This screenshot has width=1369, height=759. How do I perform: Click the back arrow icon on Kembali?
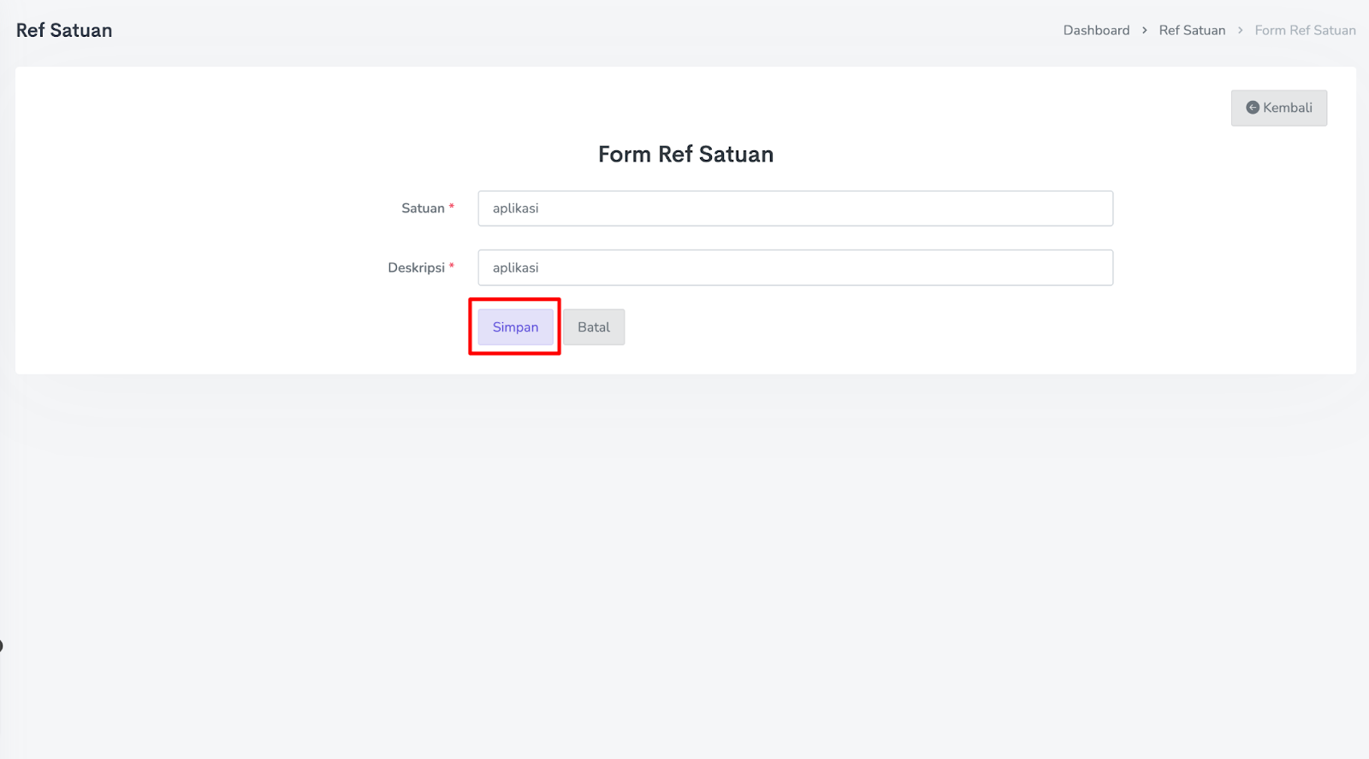1253,108
